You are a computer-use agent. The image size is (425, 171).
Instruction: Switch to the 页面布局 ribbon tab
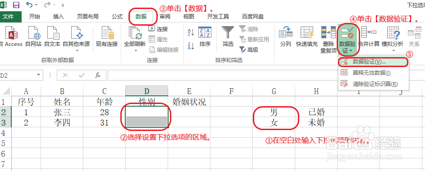click(87, 17)
